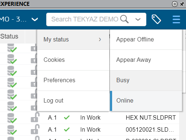This screenshot has width=186, height=140.
Task: Select the HEX NUT.SLDPRT file name
Action: [x=151, y=117]
